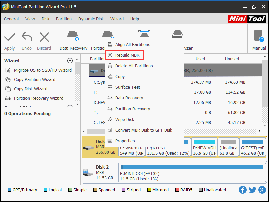Click the Copy Partition Wizard icon
Viewport: 269px width, 202px height.
coord(8,79)
